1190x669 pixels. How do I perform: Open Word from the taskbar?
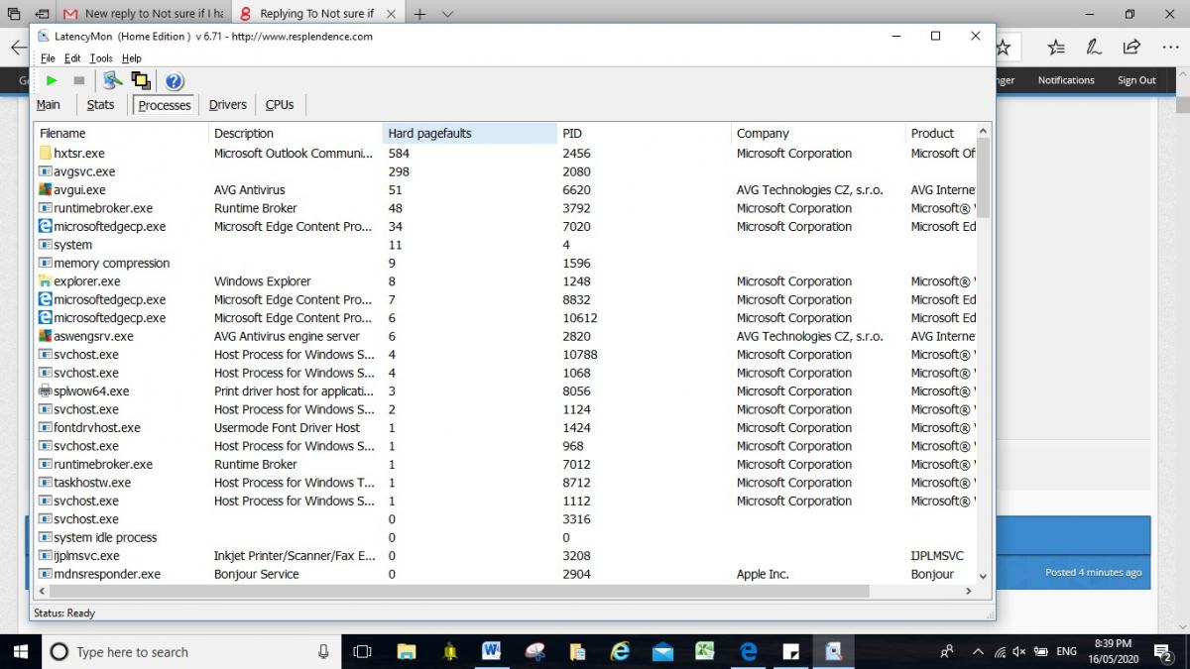[492, 651]
